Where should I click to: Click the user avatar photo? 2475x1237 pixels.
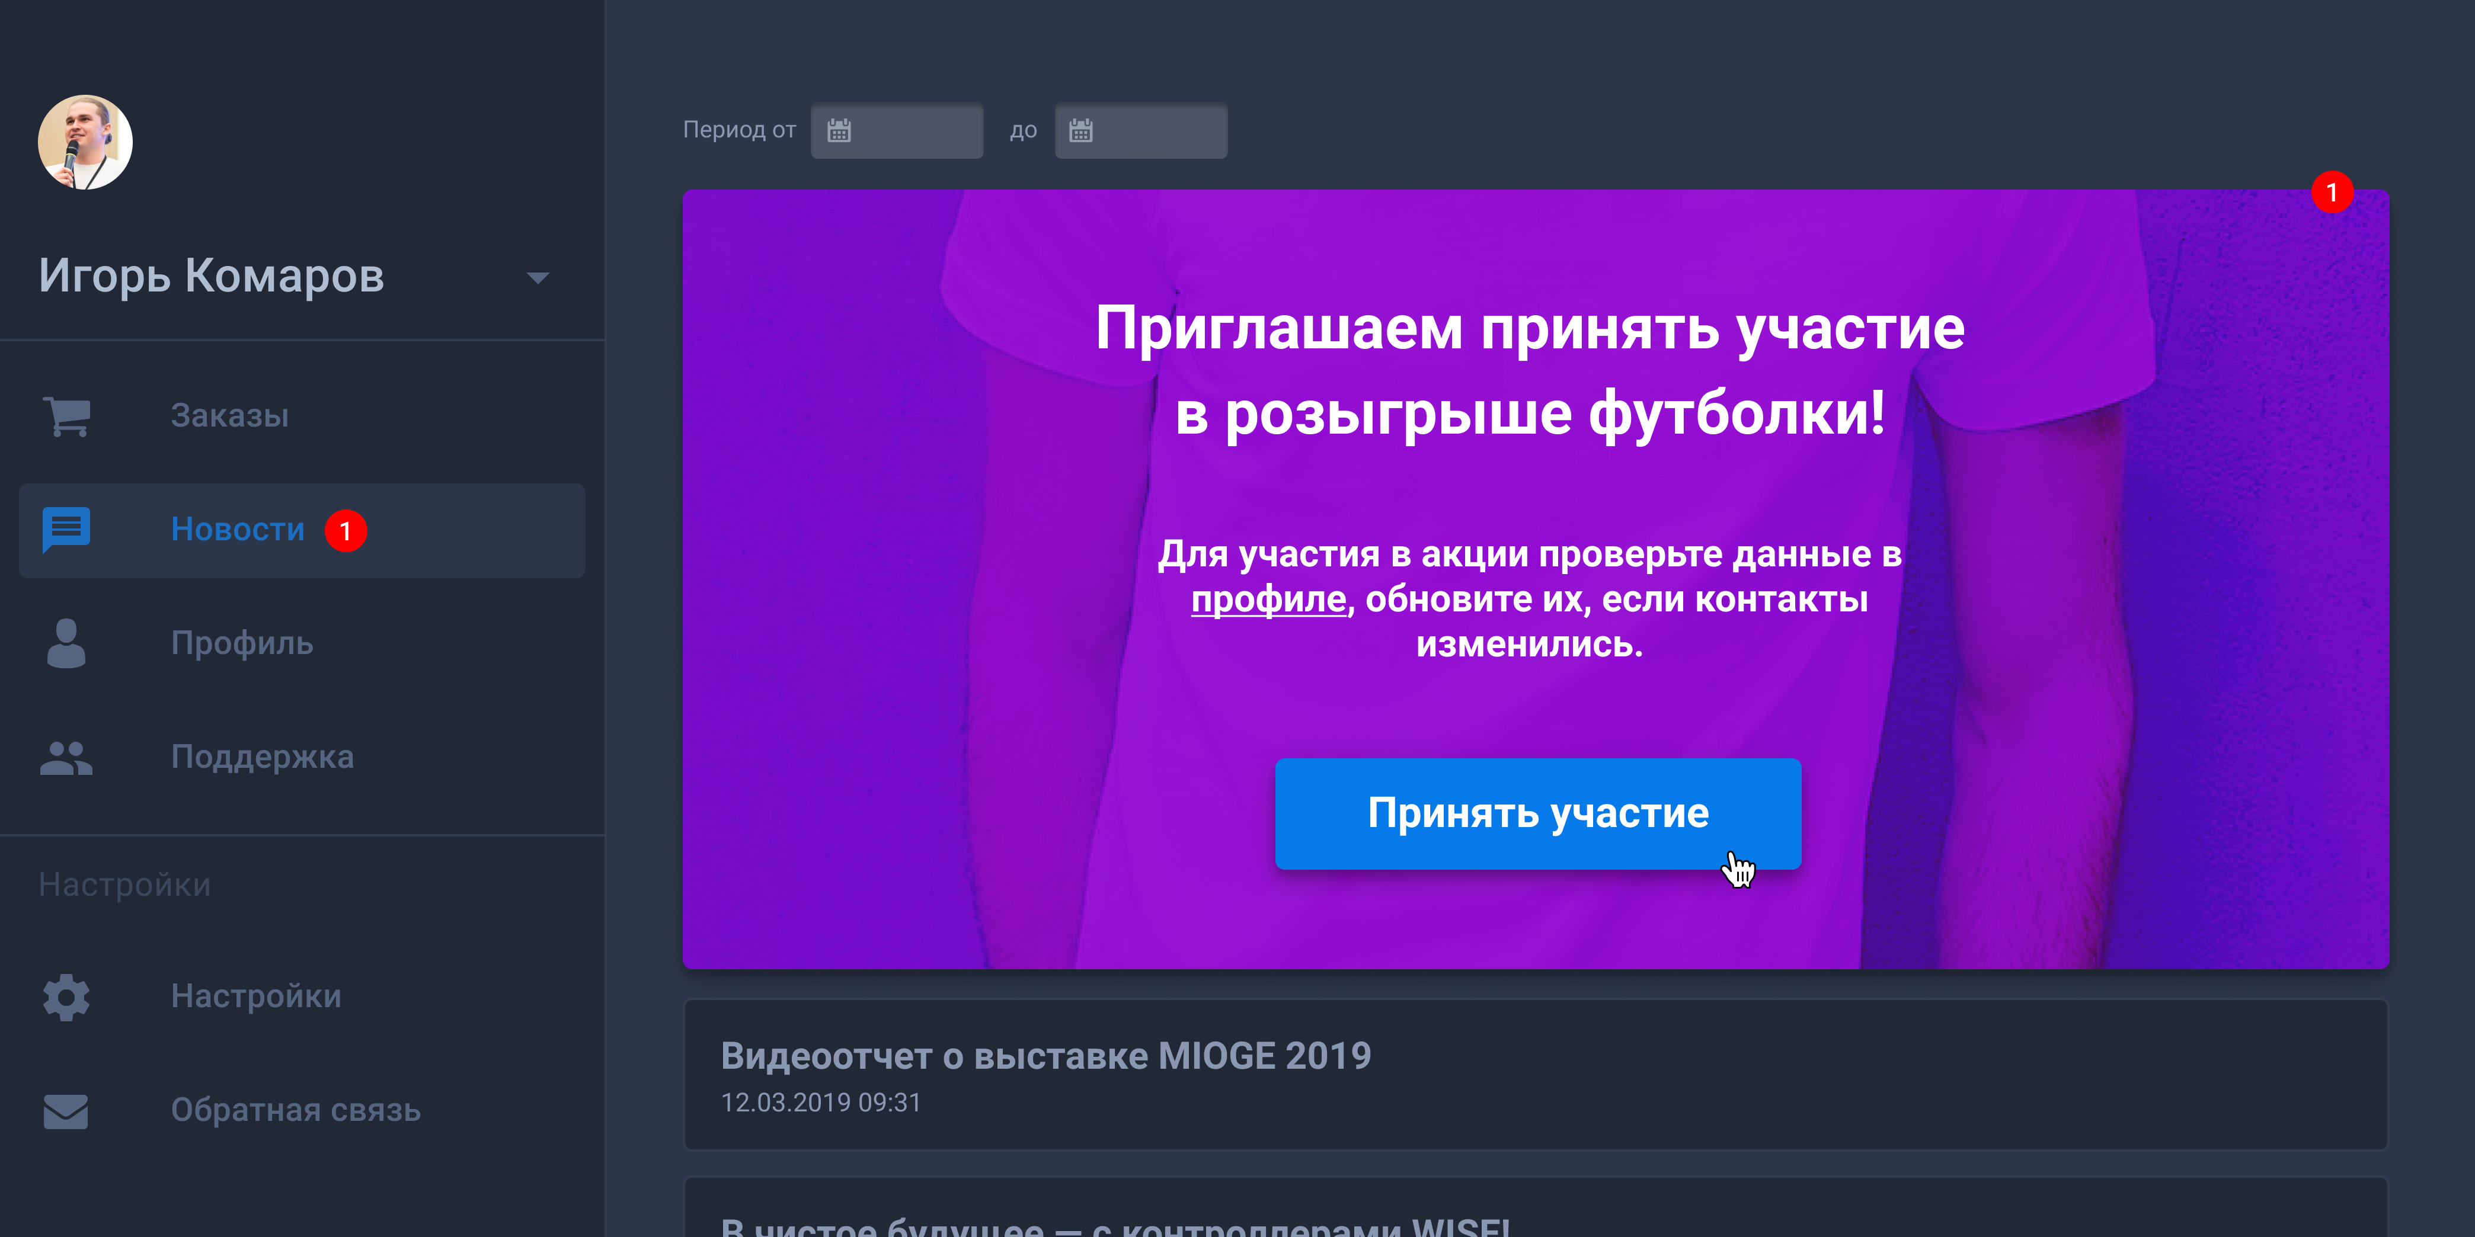(x=85, y=142)
